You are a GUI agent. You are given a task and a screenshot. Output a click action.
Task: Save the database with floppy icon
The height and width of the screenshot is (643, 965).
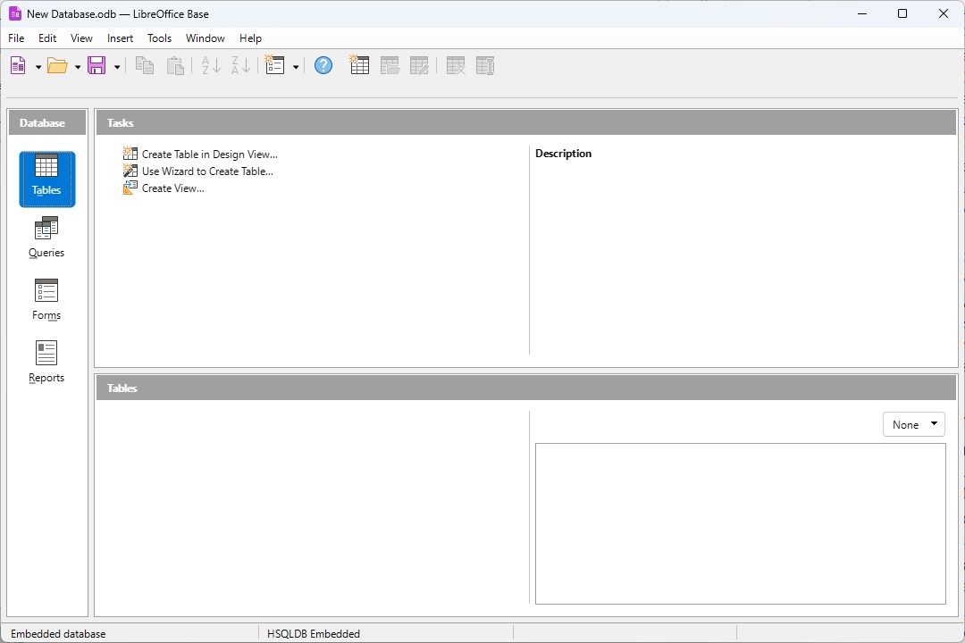(96, 65)
